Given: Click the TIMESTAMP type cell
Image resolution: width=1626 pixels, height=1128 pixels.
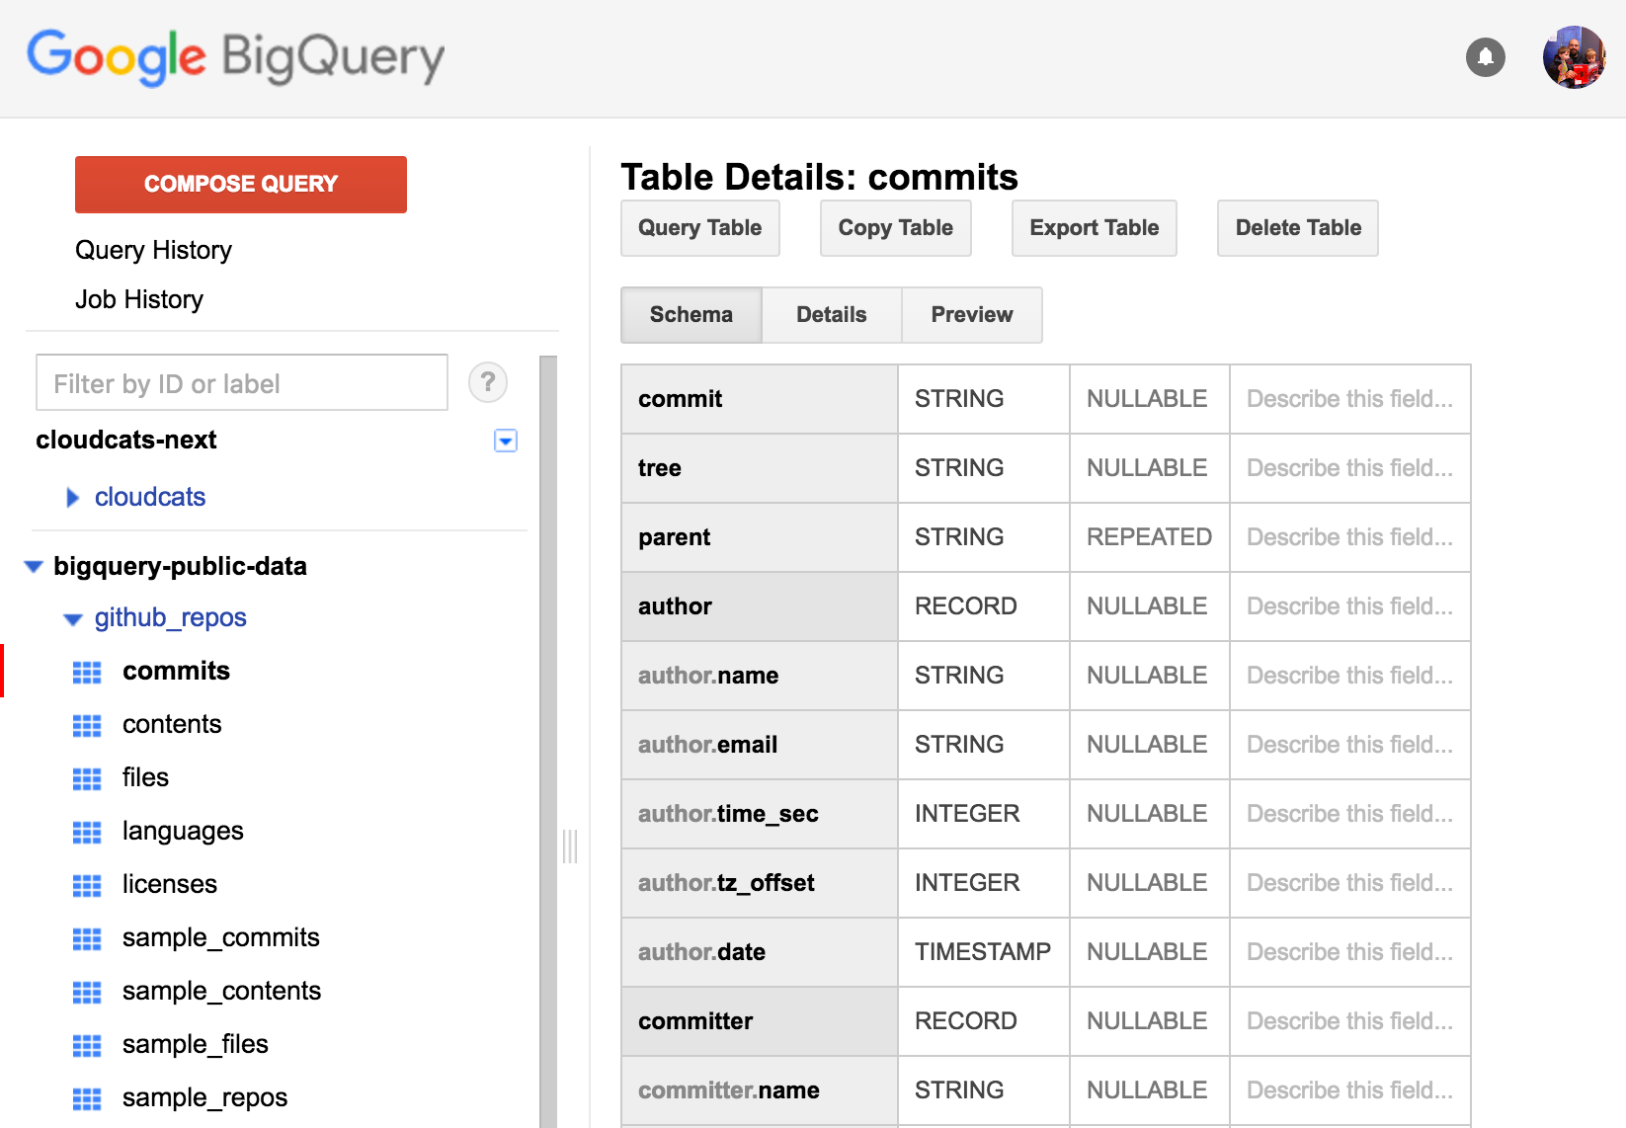Looking at the screenshot, I should click(x=984, y=952).
